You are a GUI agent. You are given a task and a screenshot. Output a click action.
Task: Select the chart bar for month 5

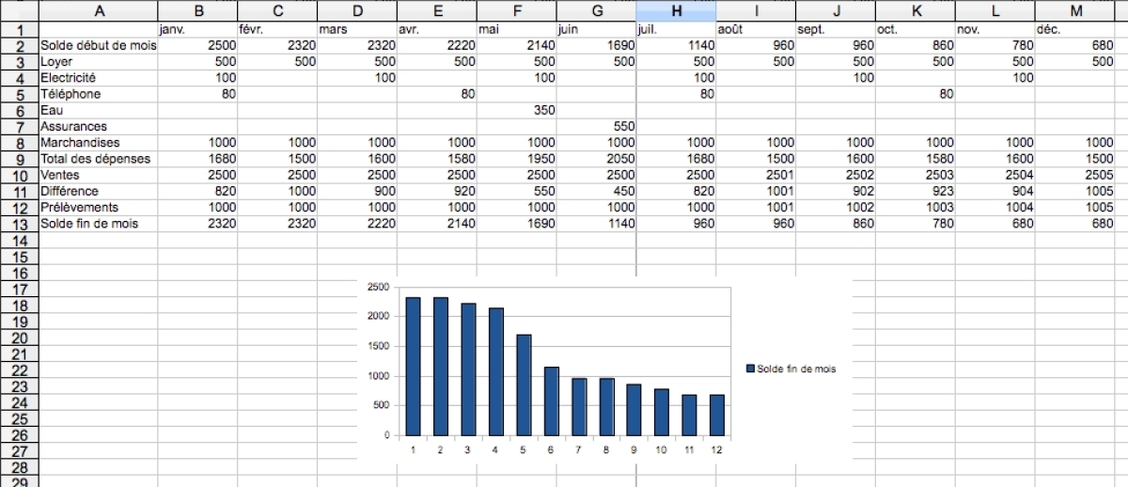[x=525, y=385]
